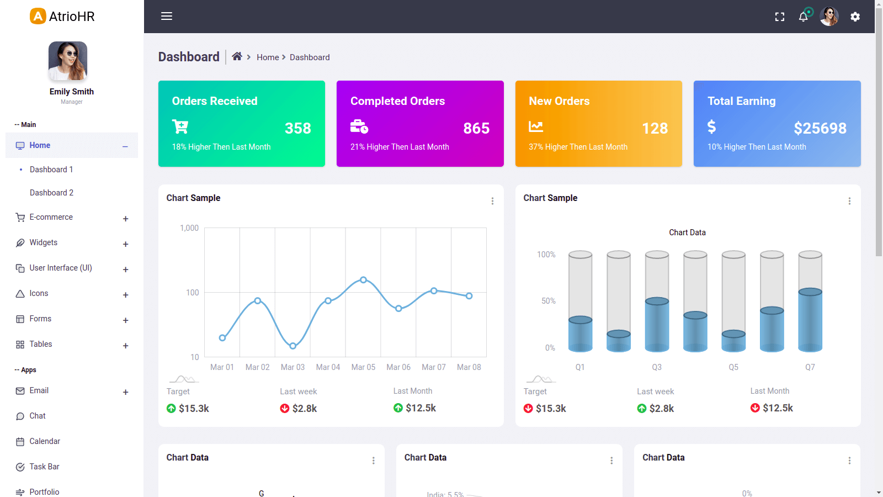Click the home icon in breadcrumb
883x497 pixels.
click(x=237, y=56)
